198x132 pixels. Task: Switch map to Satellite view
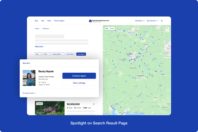point(112,29)
